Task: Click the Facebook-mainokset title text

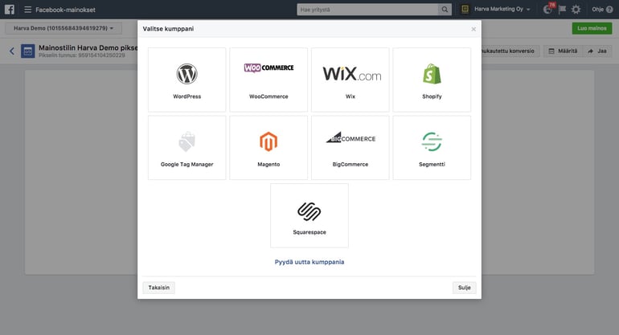Action: click(66, 10)
